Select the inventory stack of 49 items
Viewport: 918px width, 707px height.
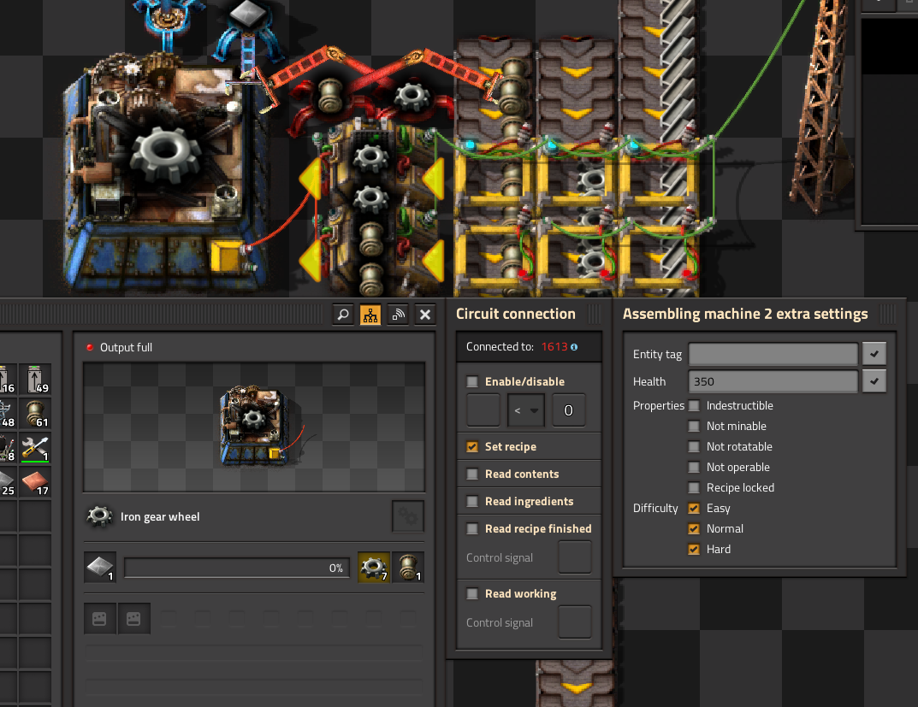35,379
